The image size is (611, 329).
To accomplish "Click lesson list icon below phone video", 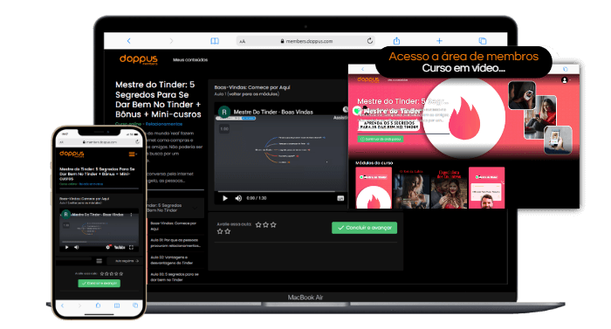I will point(99,261).
